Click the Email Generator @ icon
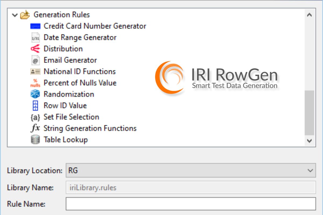 [35, 60]
